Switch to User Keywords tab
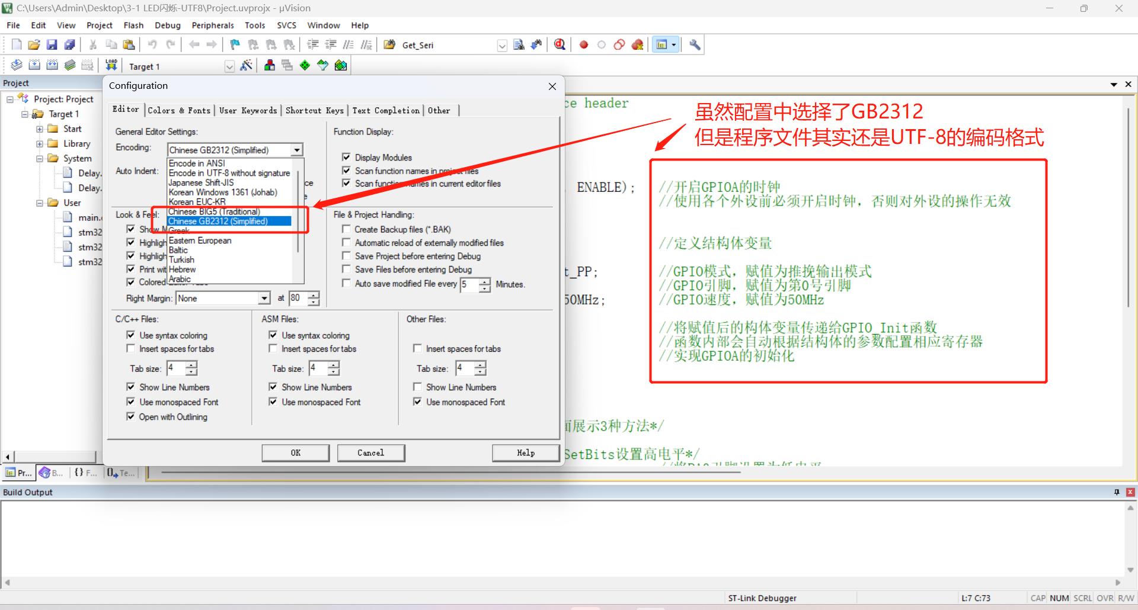This screenshot has height=610, width=1138. tap(248, 110)
